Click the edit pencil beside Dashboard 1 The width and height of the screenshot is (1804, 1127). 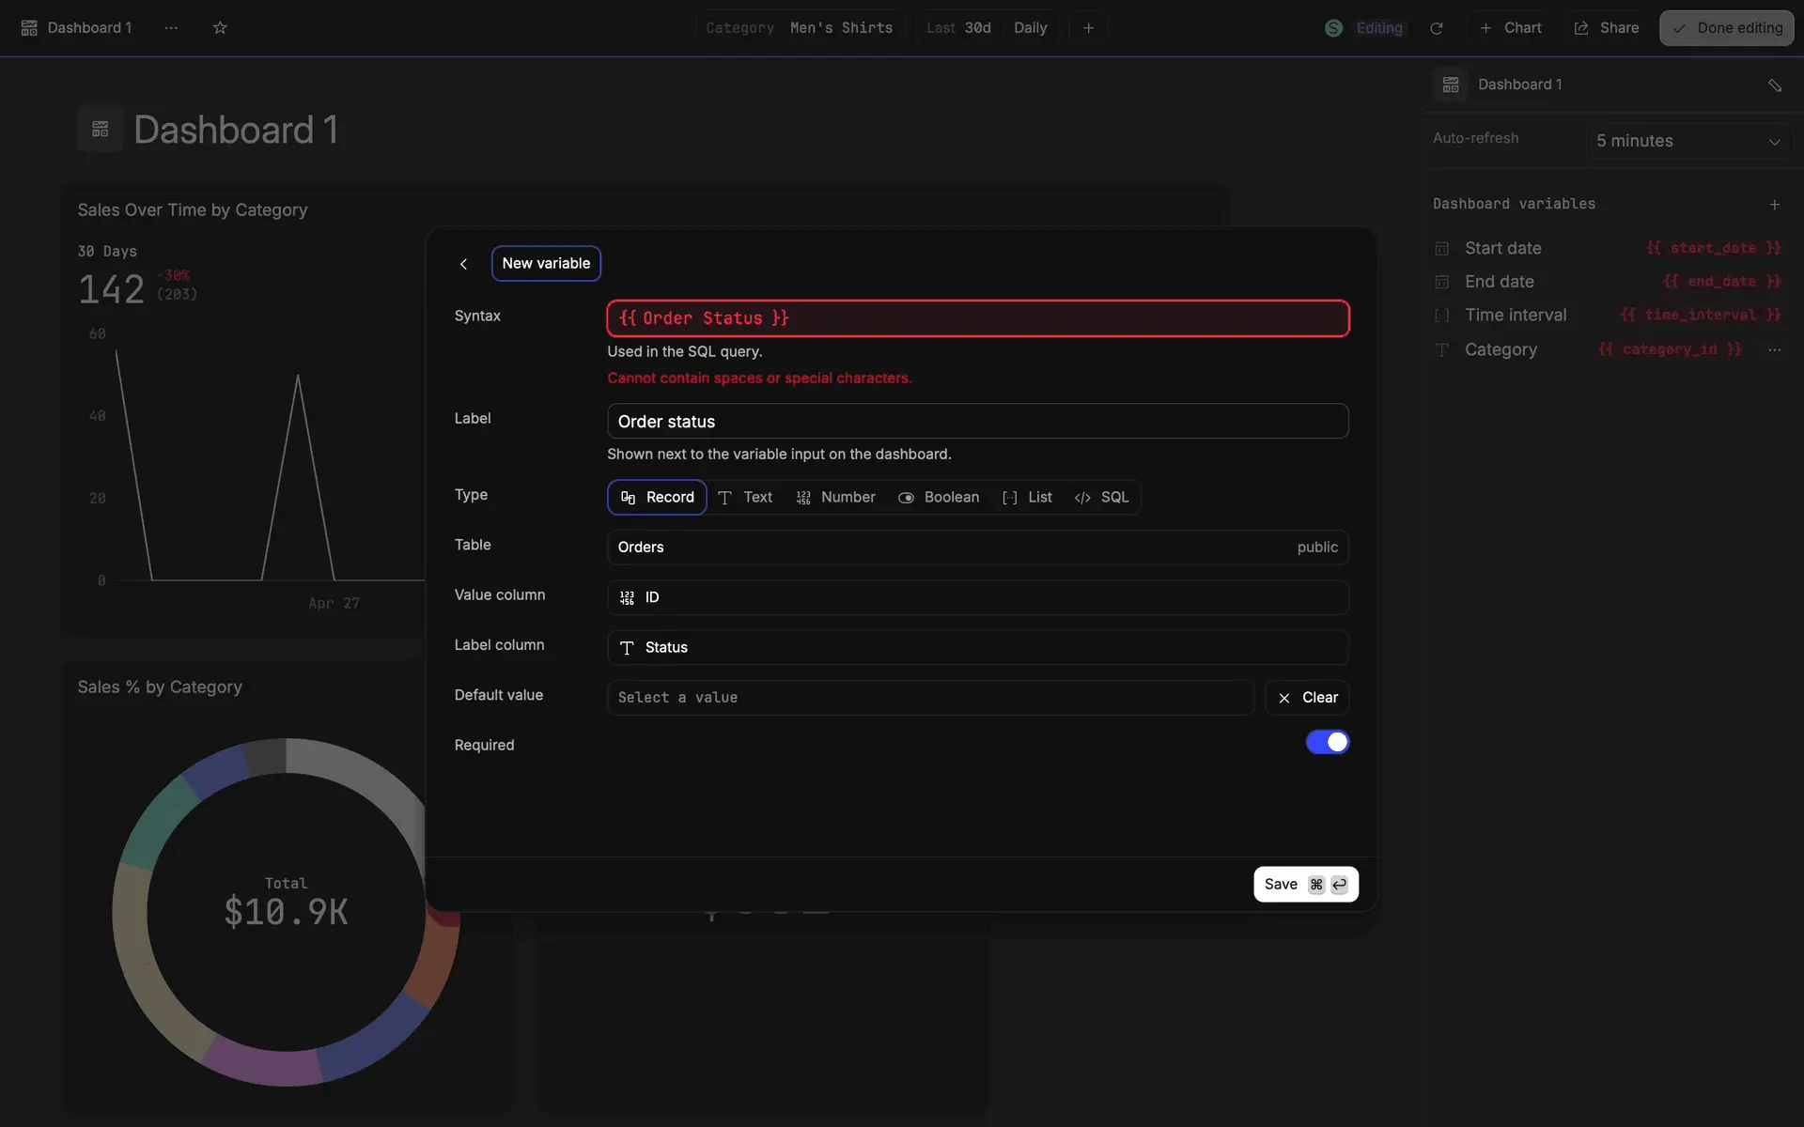click(1774, 85)
